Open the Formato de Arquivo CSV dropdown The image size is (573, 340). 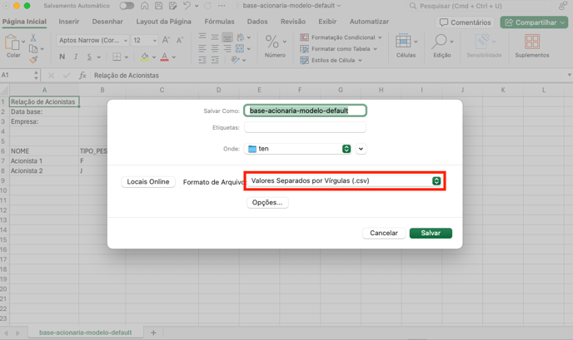coord(345,180)
